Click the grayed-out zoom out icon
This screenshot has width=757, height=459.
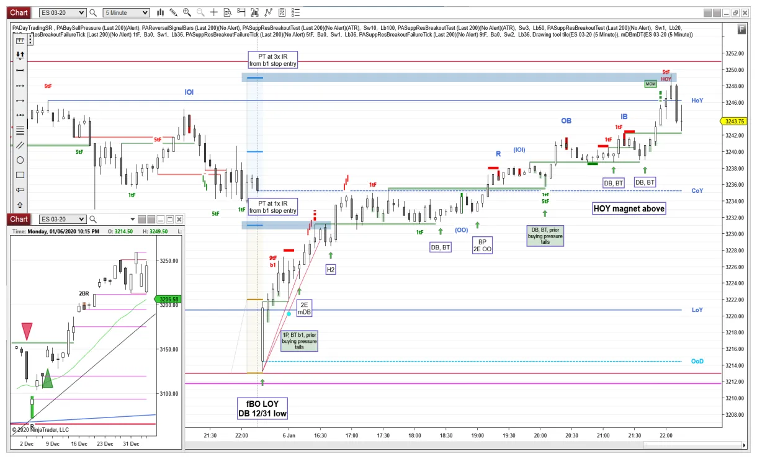(x=200, y=12)
